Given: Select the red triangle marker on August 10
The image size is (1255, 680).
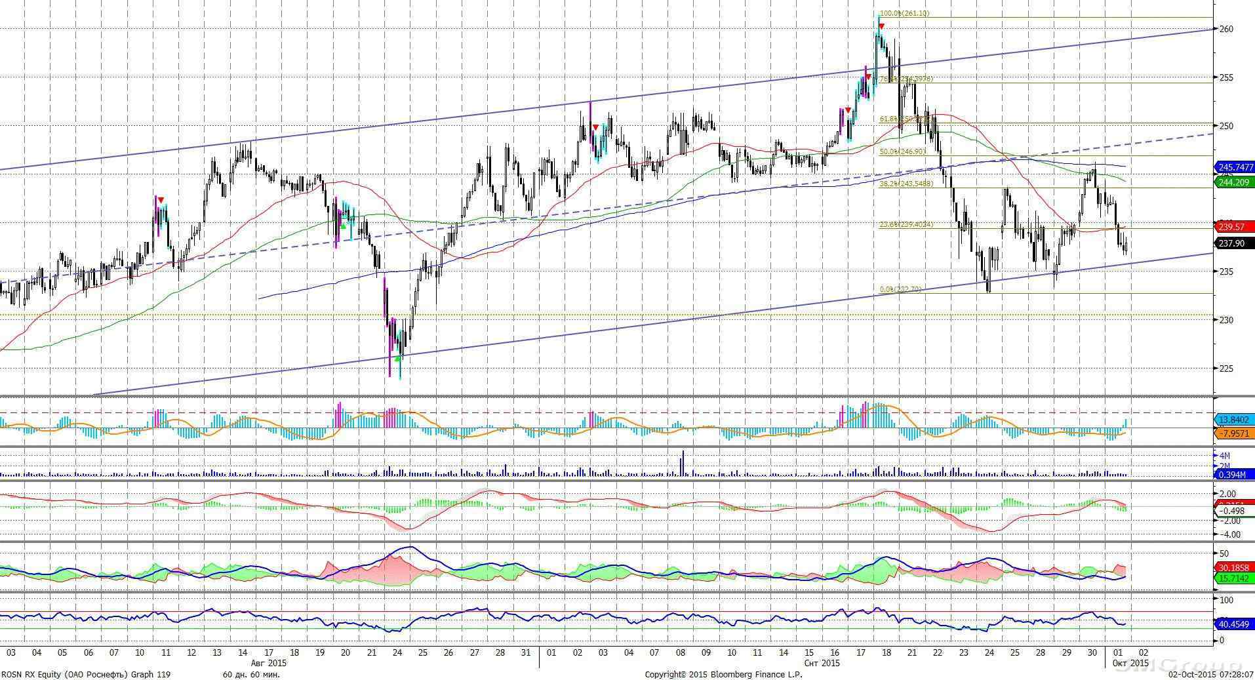Looking at the screenshot, I should (x=161, y=200).
